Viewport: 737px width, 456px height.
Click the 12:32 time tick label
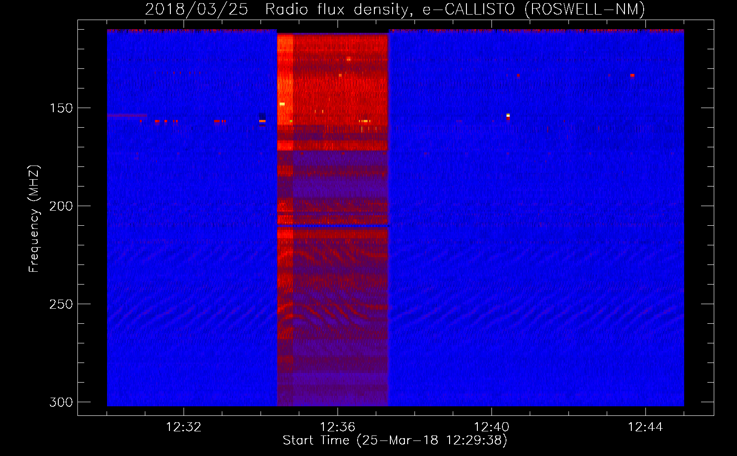coord(184,427)
